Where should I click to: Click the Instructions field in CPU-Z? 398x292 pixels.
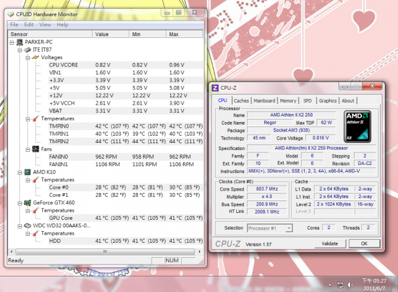312,171
